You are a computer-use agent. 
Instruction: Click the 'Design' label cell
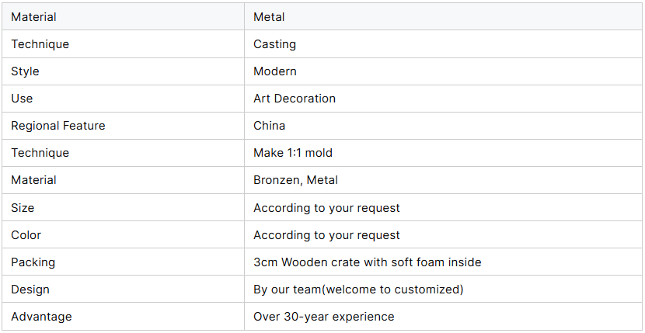click(124, 289)
